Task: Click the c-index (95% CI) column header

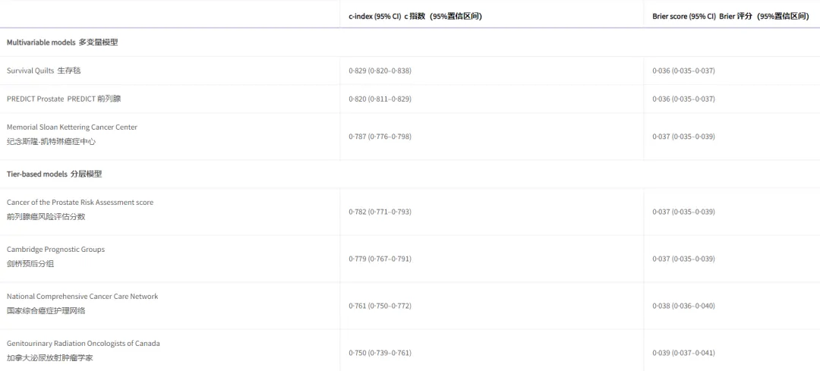Action: click(415, 16)
